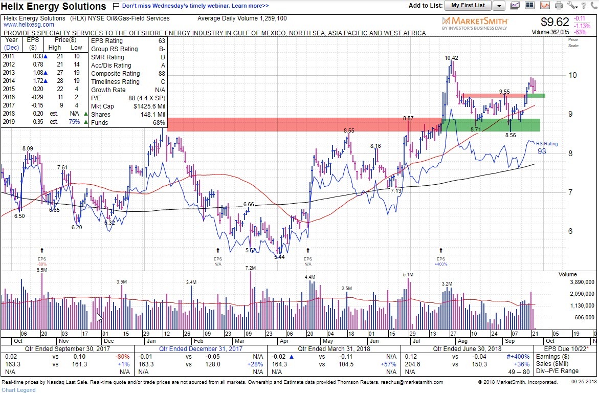Image resolution: width=599 pixels, height=393 pixels.
Task: Click the 10.42 price high label
Action: point(451,58)
